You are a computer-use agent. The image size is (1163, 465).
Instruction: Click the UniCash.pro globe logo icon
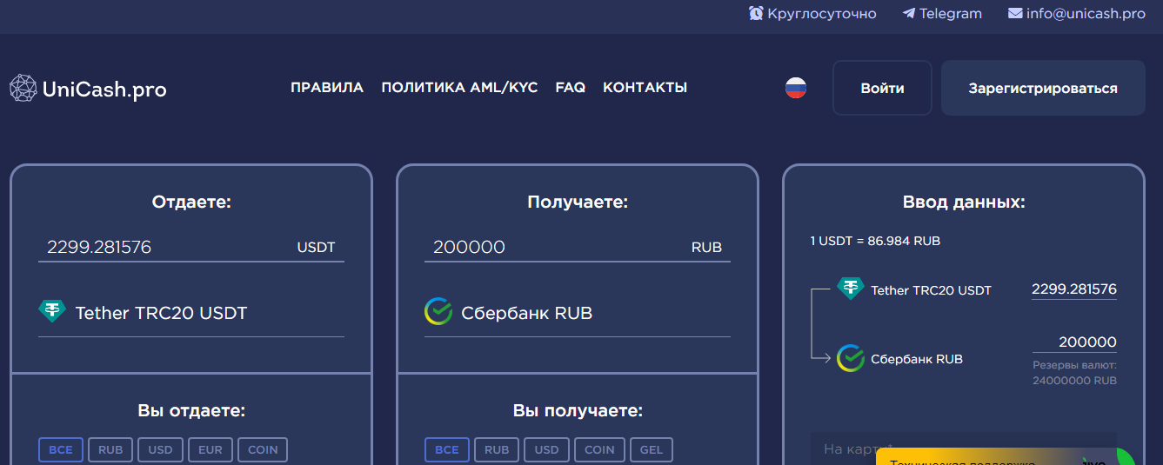point(23,88)
